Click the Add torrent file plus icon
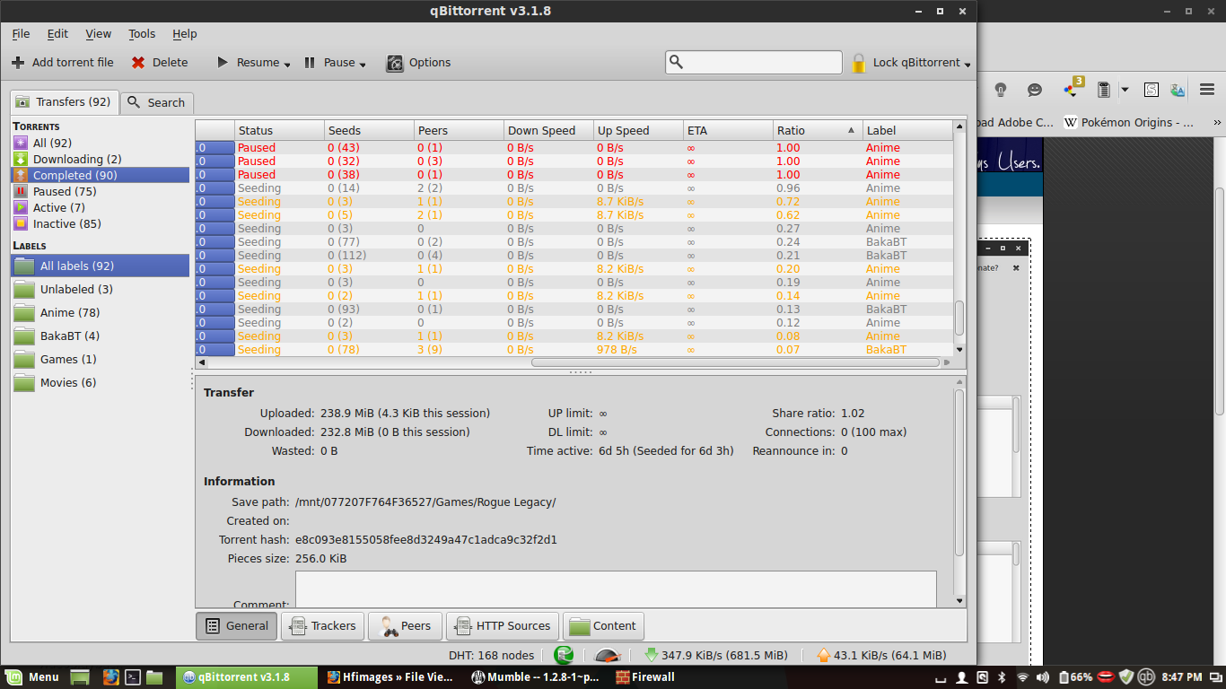Screen dimensions: 1226x689 (18, 63)
